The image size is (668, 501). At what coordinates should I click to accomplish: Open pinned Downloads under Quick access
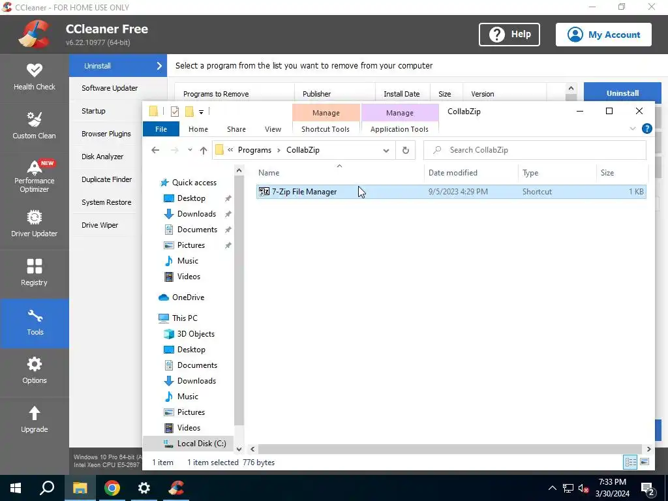tap(196, 214)
